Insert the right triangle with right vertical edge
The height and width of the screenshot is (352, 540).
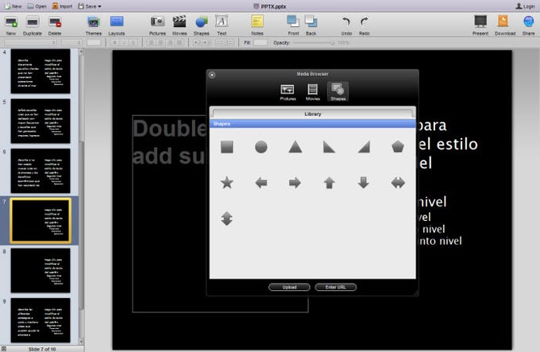[364, 147]
